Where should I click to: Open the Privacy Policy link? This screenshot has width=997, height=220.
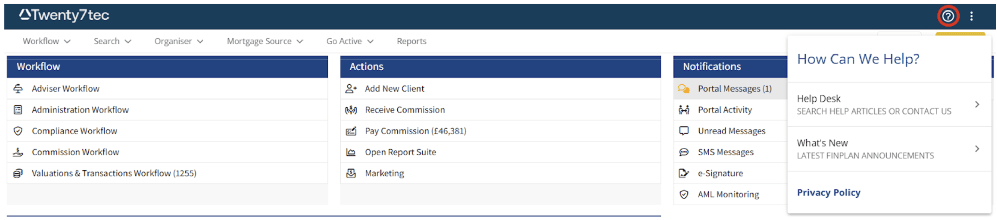pos(828,192)
